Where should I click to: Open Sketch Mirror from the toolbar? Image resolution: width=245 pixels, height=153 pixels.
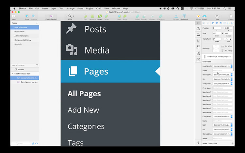pyautogui.click(x=198, y=16)
